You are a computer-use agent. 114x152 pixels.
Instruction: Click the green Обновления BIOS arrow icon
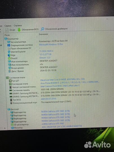pyautogui.click(x=19, y=30)
